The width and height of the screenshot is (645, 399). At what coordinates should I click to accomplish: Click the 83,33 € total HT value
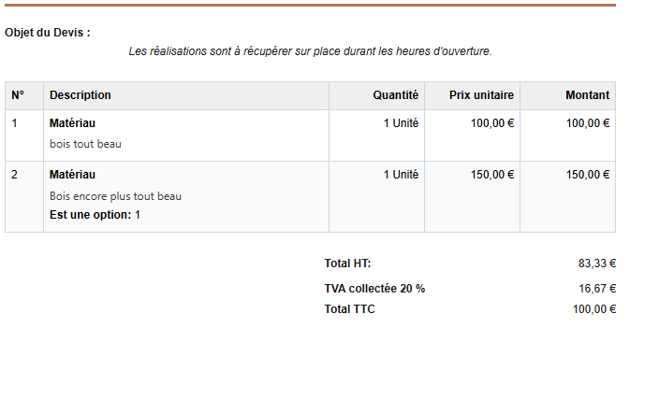(597, 264)
